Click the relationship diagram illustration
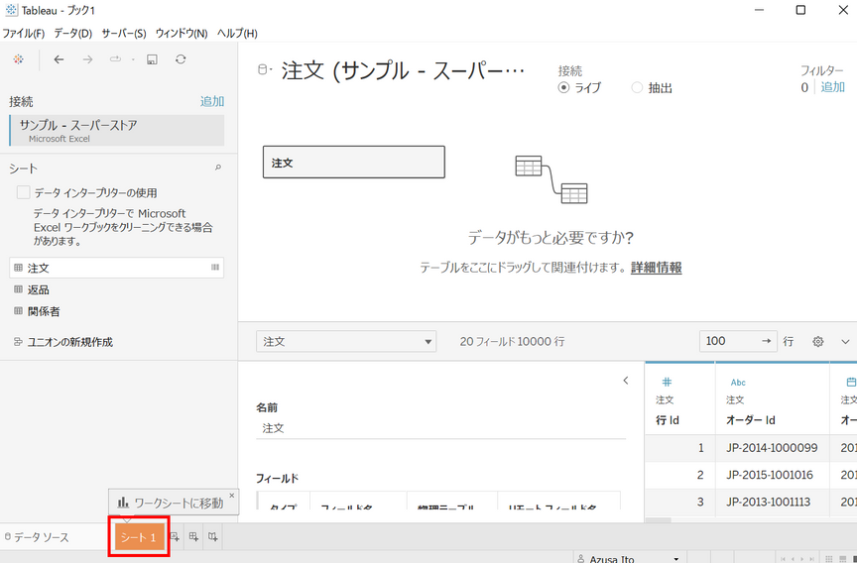 pyautogui.click(x=551, y=179)
